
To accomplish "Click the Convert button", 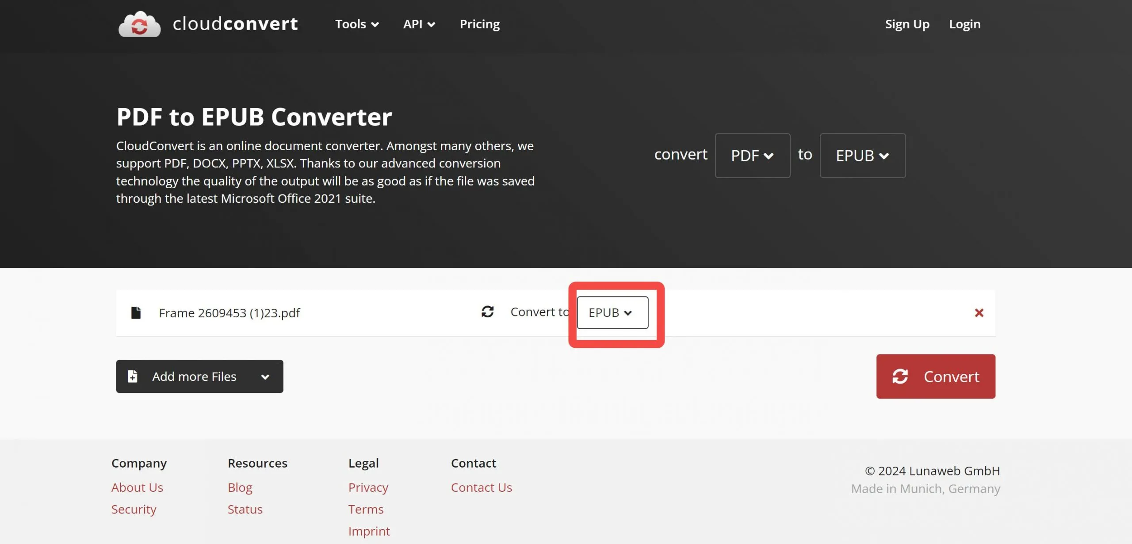I will (x=935, y=377).
